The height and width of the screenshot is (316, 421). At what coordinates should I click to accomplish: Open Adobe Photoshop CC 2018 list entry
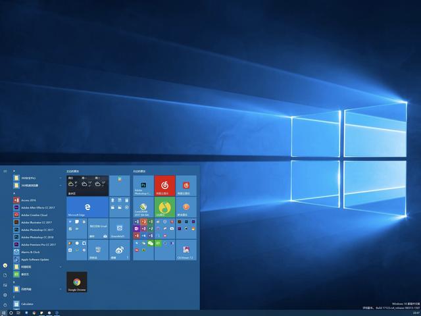click(36, 237)
